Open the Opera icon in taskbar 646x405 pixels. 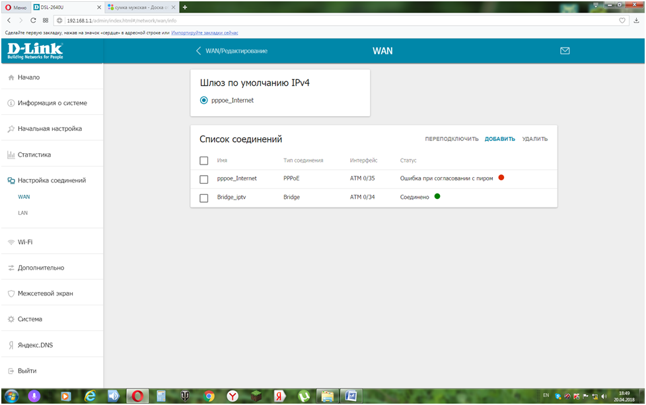coord(137,396)
